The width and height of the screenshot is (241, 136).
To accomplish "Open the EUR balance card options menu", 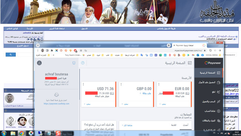I will 159,84.
